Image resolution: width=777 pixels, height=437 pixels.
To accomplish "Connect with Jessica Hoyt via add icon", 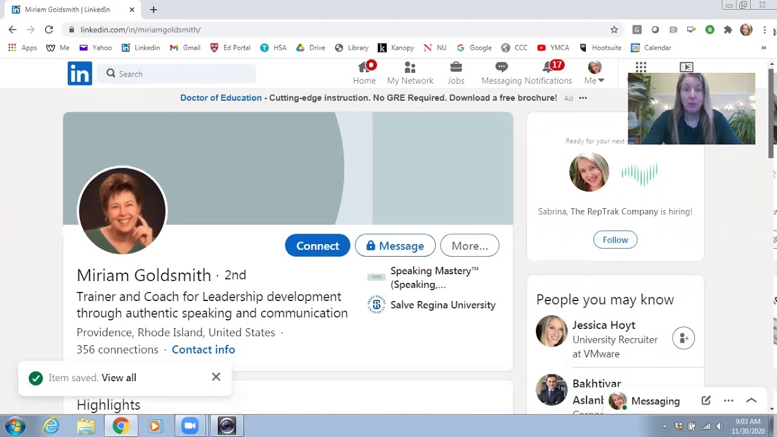I will click(684, 338).
